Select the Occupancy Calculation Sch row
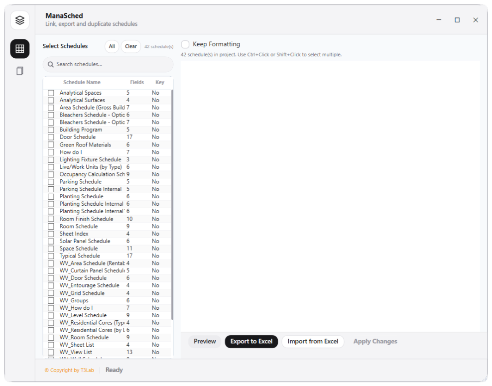Viewport: 492px width, 386px height. click(107, 174)
